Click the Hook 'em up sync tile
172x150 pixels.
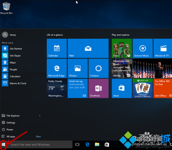[x=78, y=88]
